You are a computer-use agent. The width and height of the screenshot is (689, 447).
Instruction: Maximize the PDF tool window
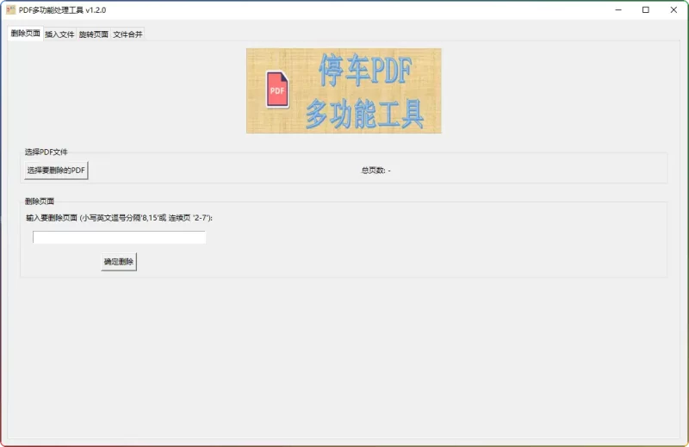645,9
